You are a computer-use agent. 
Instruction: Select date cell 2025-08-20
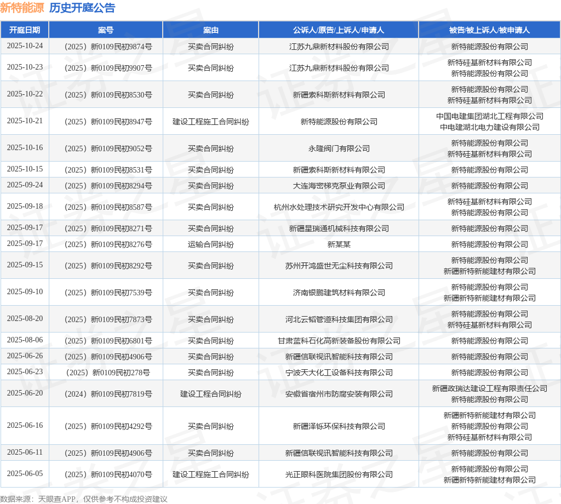tap(25, 319)
